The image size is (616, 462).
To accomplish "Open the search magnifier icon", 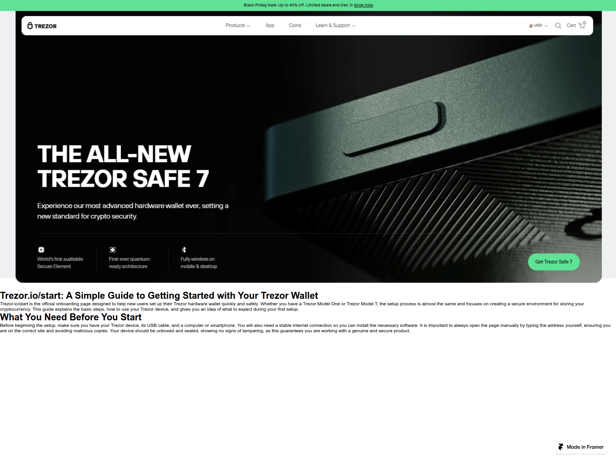I will point(558,25).
